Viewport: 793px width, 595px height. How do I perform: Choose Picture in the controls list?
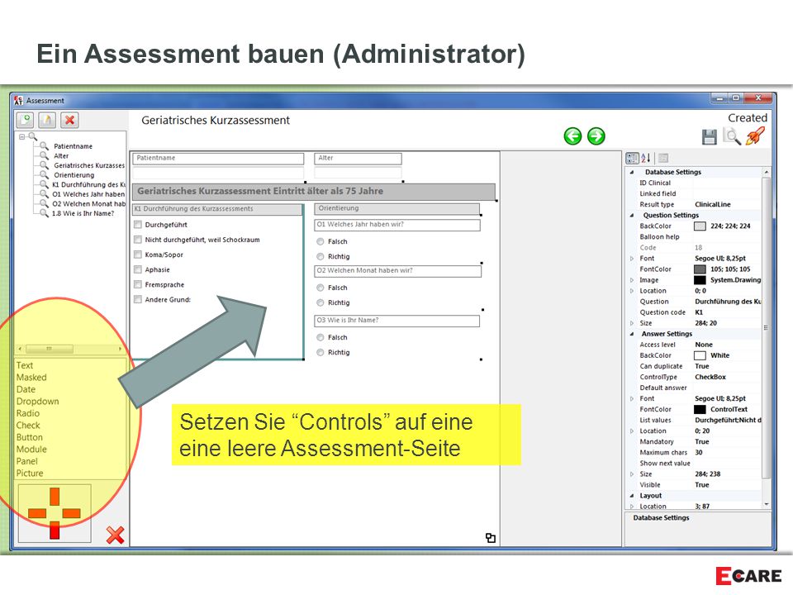30,474
